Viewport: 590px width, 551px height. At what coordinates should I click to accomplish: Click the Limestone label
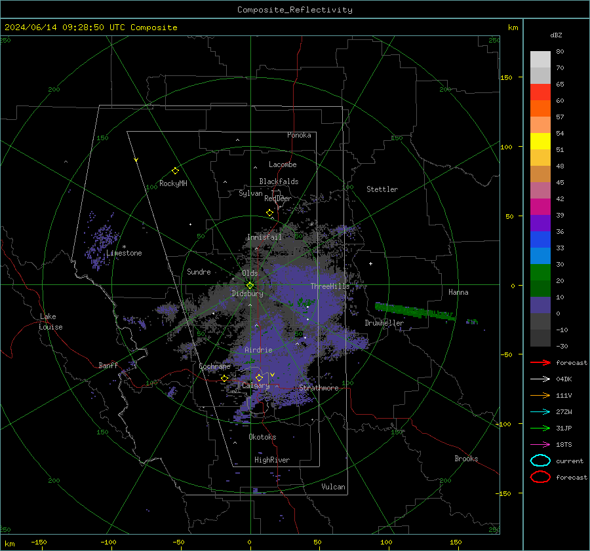point(124,253)
